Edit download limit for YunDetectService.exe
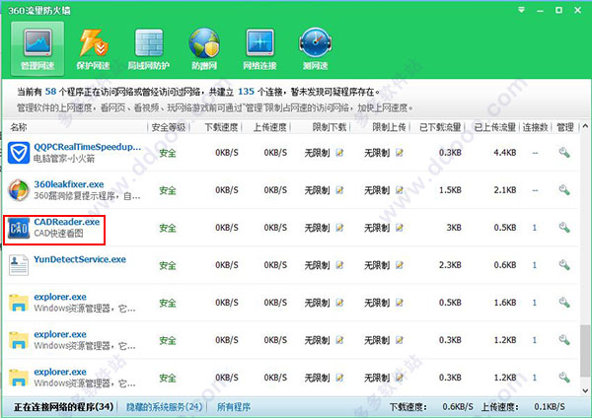The image size is (592, 418). (339, 265)
